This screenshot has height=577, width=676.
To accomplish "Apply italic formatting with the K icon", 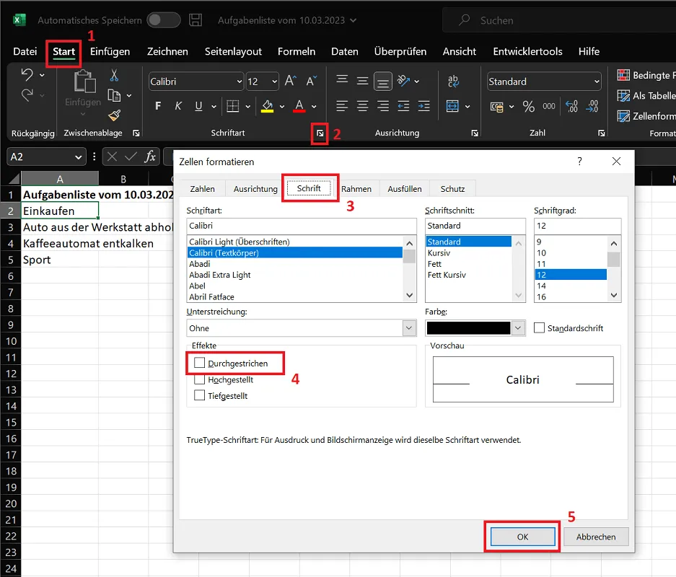I will coord(177,106).
